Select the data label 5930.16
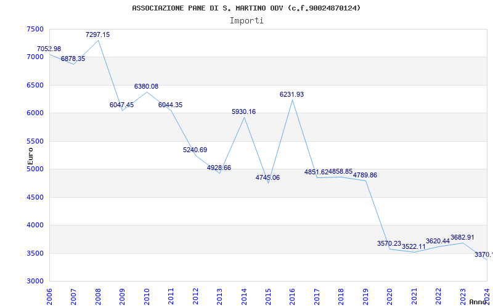 tap(243, 111)
